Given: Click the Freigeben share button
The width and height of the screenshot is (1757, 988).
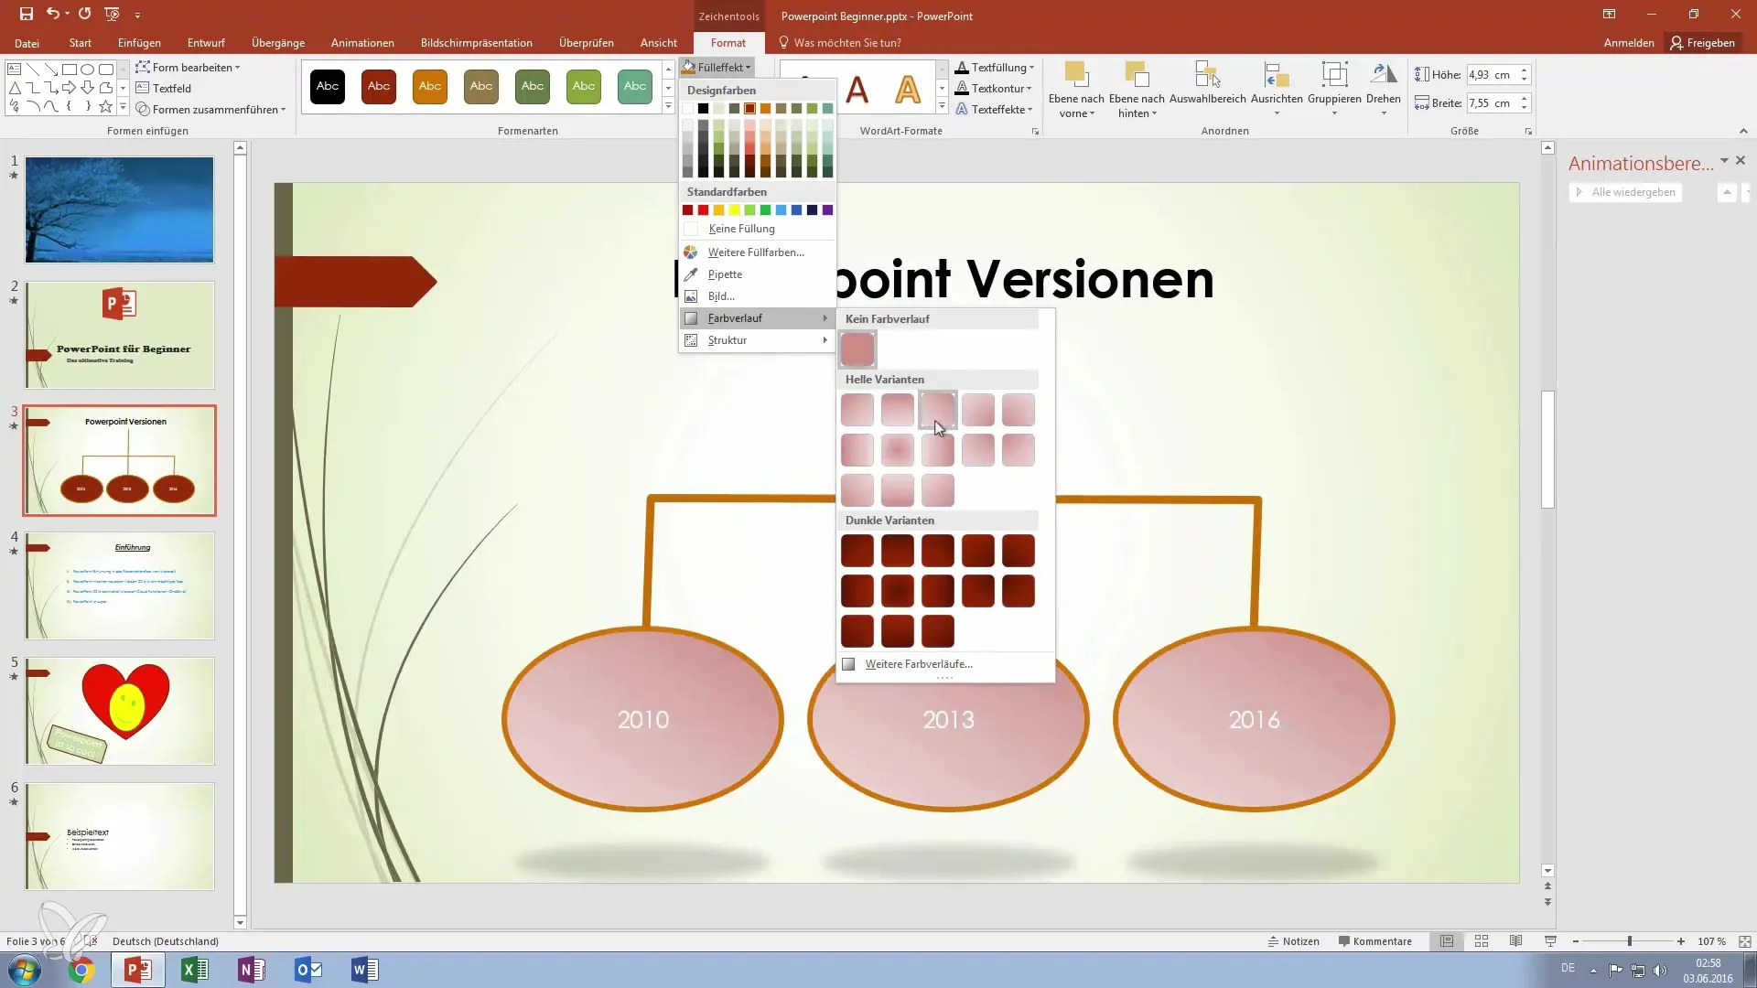Looking at the screenshot, I should [1702, 43].
